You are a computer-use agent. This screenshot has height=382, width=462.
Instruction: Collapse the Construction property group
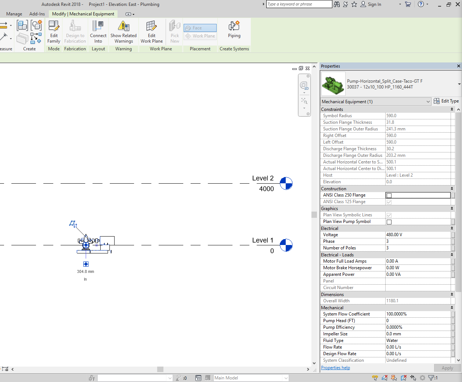(x=452, y=189)
